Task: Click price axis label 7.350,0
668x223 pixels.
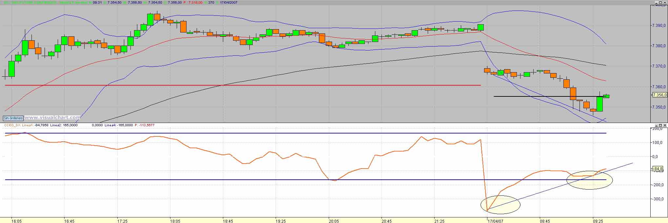Action: 659,107
